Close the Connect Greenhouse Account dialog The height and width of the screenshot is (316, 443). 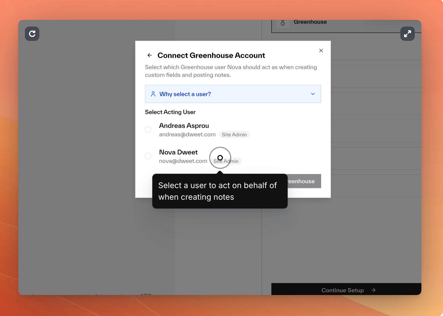point(321,51)
